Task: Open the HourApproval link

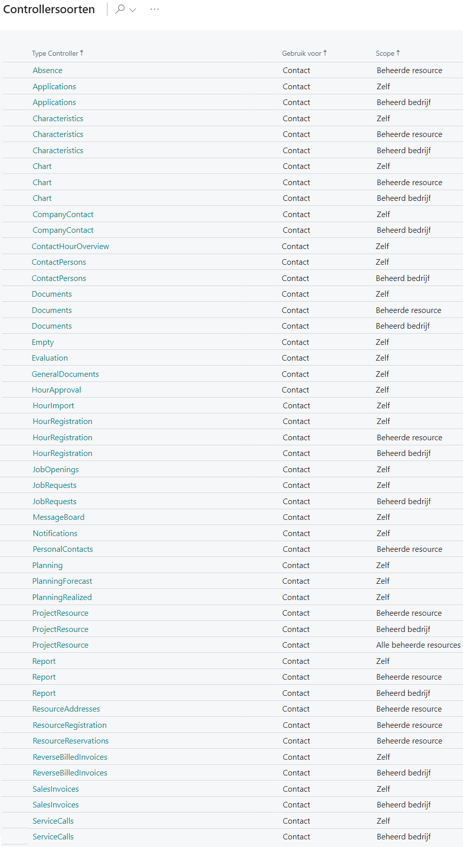Action: coord(56,390)
